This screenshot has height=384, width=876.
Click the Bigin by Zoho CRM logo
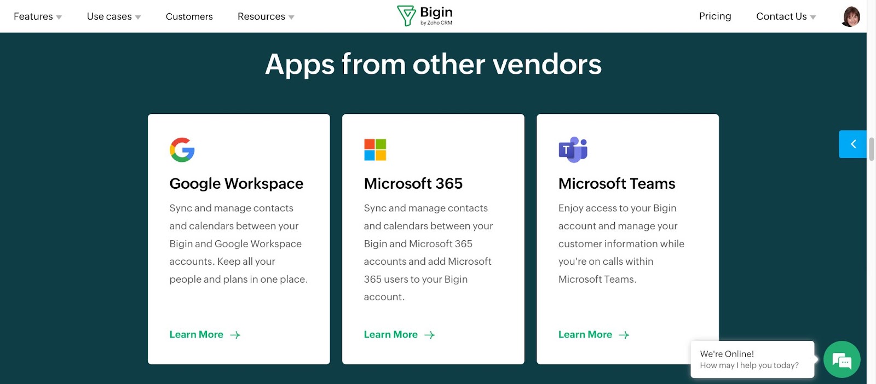coord(425,16)
